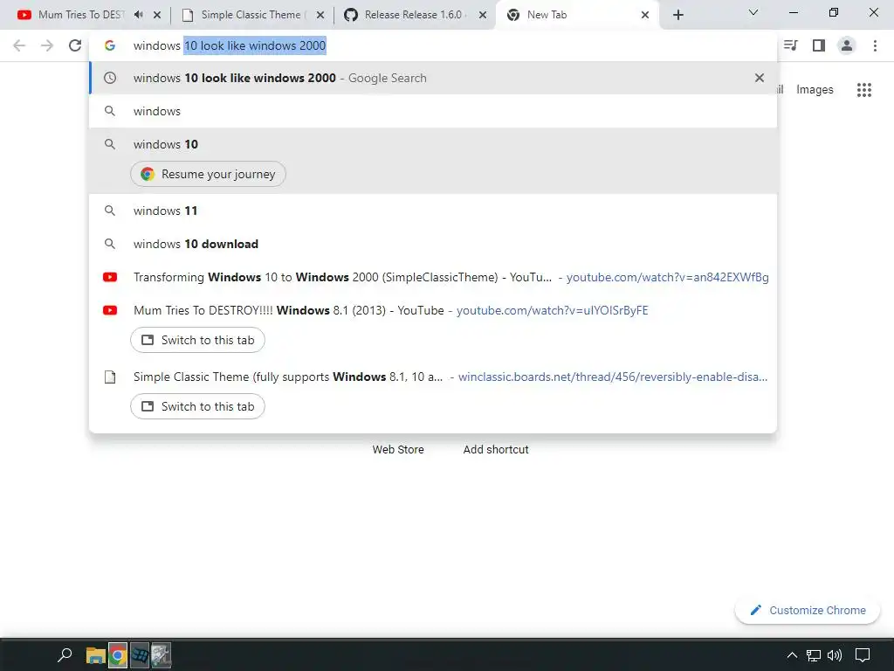Choose the 'windows 10' search suggestion
894x671 pixels.
(433, 144)
